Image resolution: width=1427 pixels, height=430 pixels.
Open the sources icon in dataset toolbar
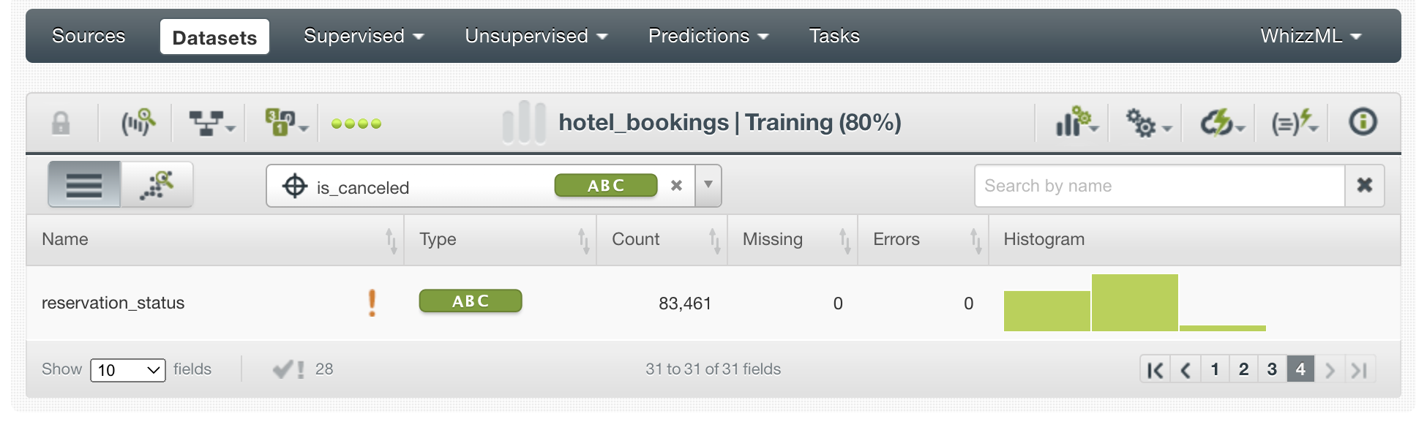tap(138, 123)
